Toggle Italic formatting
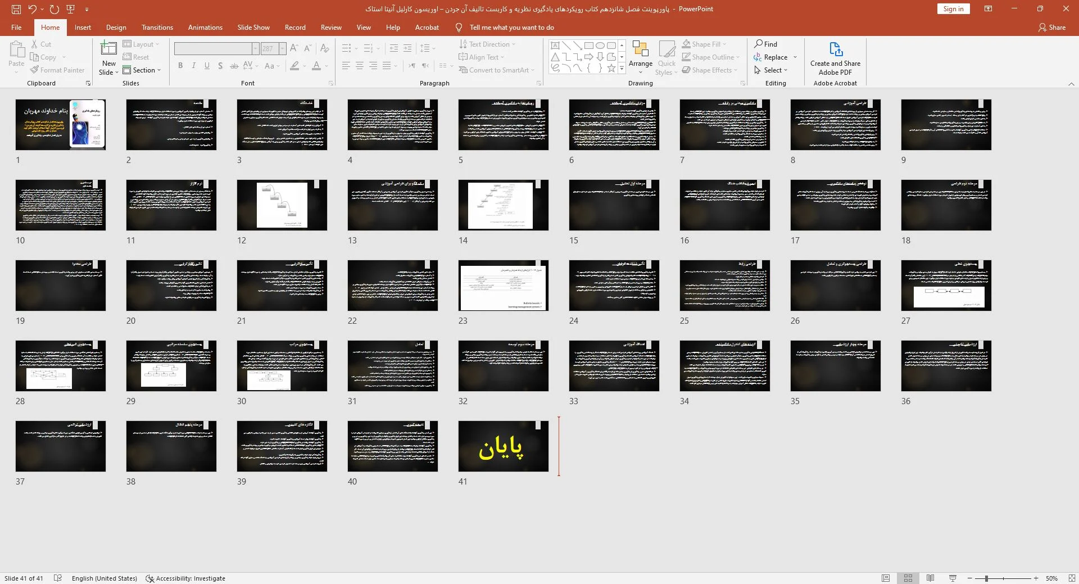 point(194,66)
